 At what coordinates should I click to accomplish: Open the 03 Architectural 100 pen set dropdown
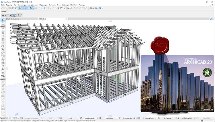coord(130,118)
